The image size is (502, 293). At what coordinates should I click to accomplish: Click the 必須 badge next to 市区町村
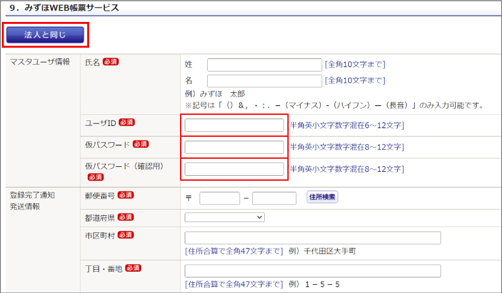pos(125,235)
